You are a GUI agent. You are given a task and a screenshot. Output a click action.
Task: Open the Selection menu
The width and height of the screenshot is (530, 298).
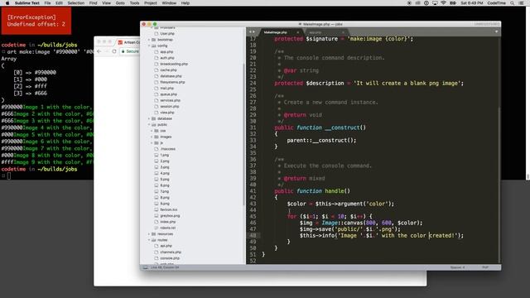click(x=75, y=3)
